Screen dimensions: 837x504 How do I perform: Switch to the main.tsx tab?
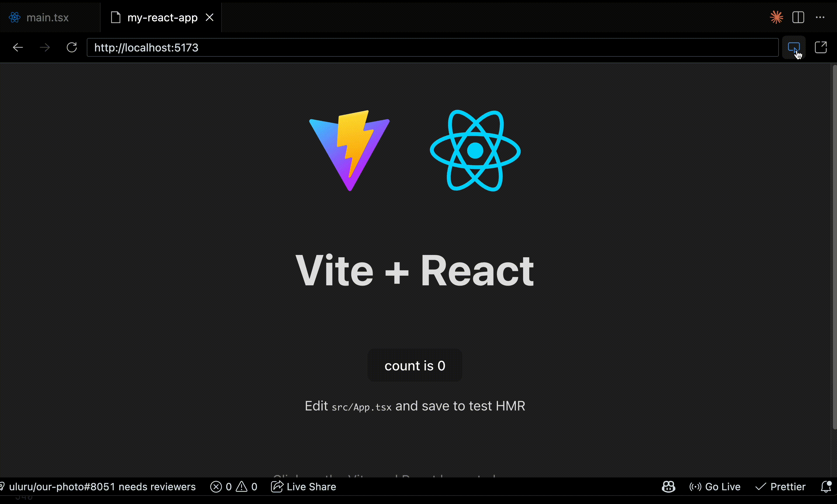48,17
